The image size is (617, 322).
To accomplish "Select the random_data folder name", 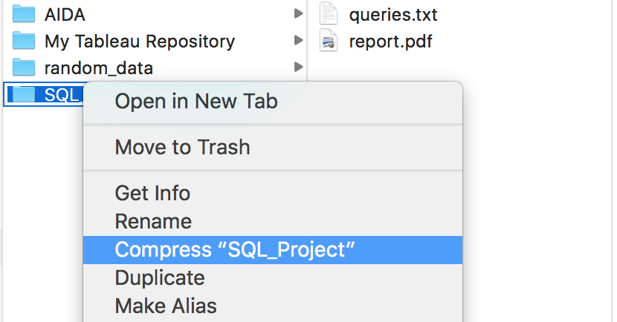I will 98,68.
